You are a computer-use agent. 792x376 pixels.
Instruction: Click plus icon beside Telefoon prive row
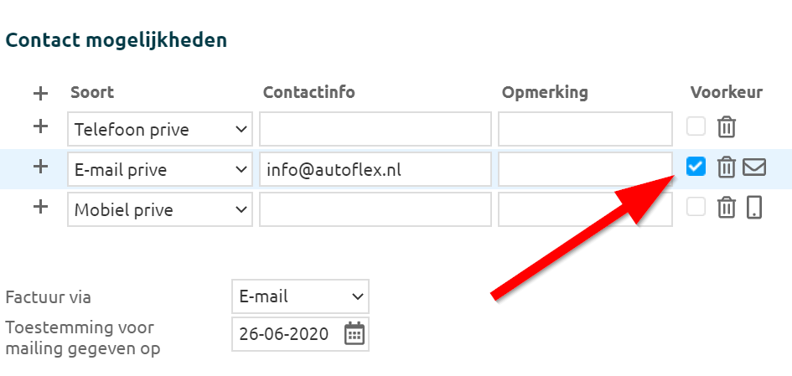pyautogui.click(x=40, y=126)
